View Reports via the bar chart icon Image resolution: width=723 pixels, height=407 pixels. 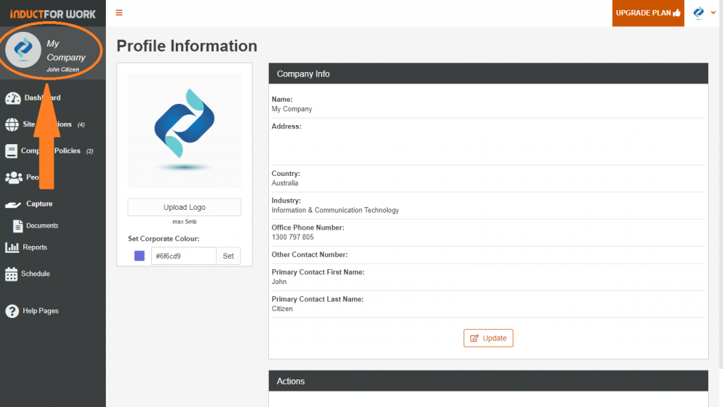11,247
